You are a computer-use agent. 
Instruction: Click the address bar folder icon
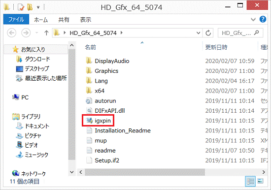pyautogui.click(x=57, y=32)
